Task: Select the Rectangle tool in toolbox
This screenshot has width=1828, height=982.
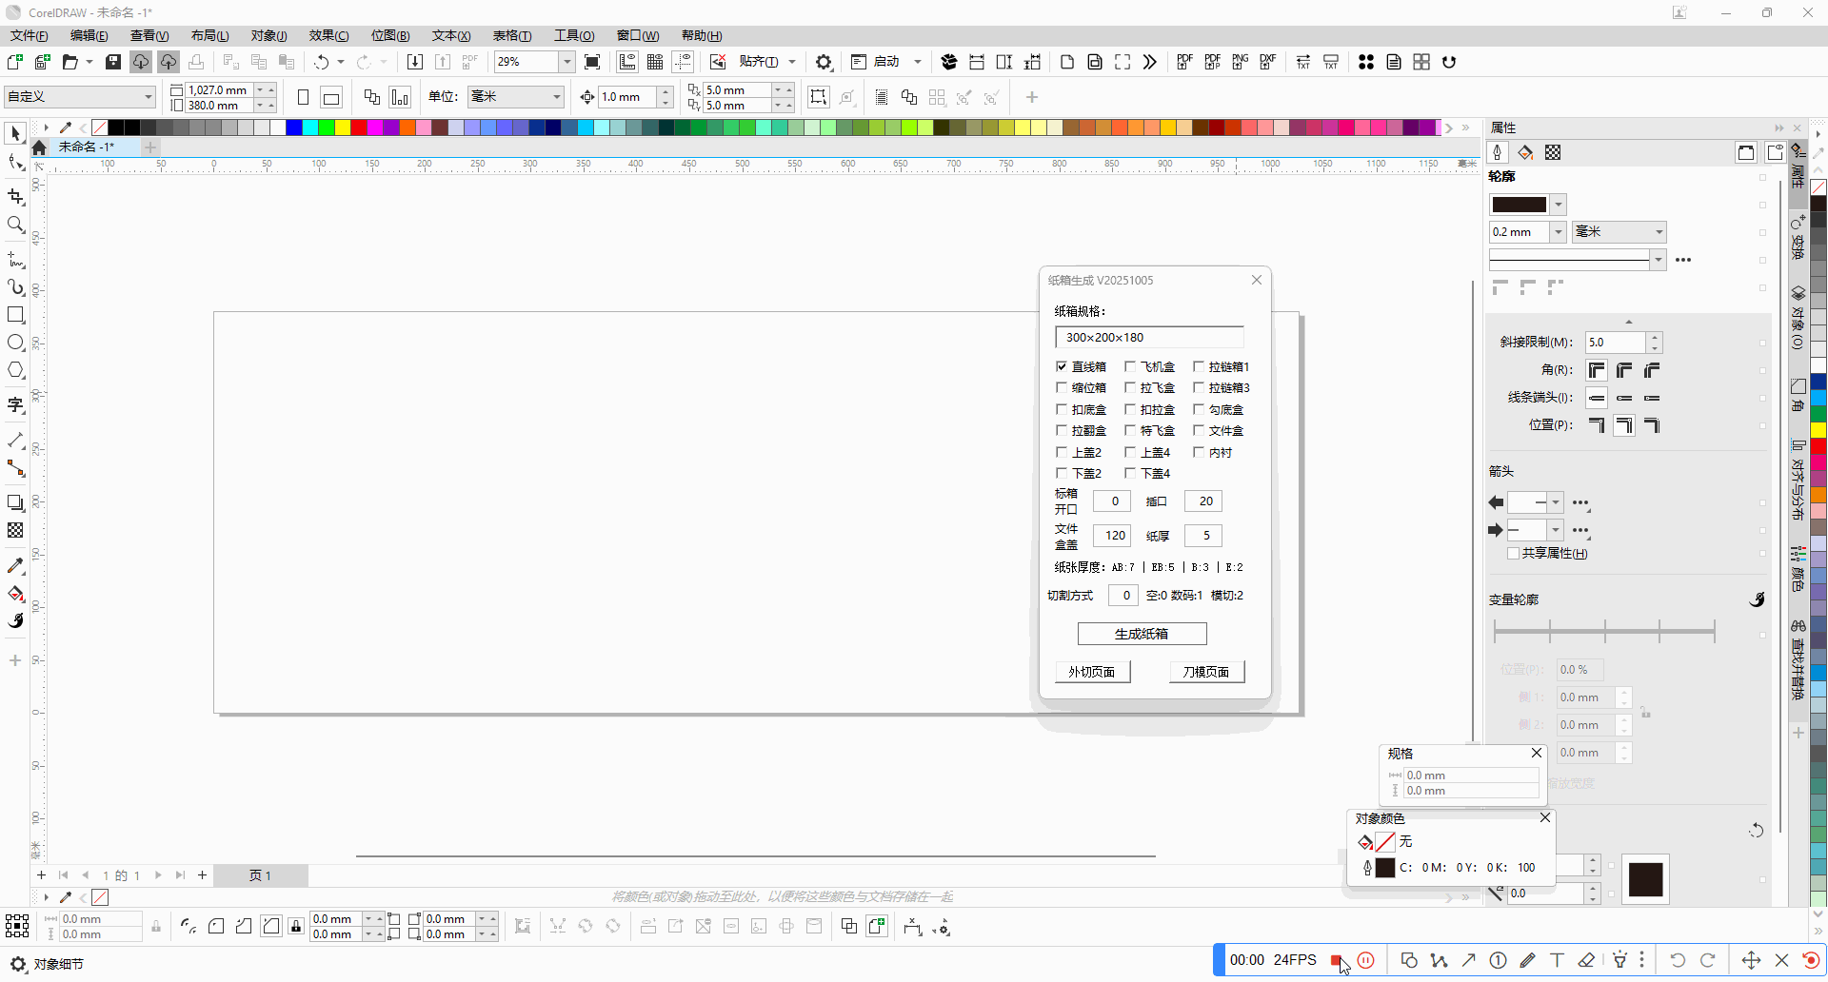Action: click(x=15, y=315)
